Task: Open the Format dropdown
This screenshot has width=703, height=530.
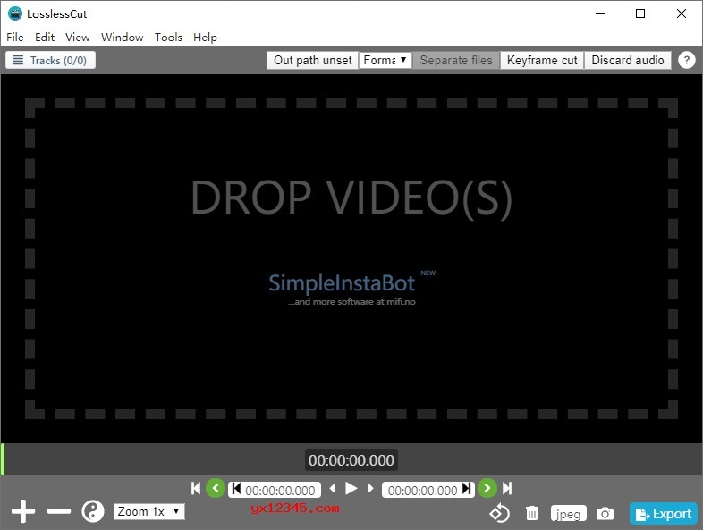Action: (385, 60)
